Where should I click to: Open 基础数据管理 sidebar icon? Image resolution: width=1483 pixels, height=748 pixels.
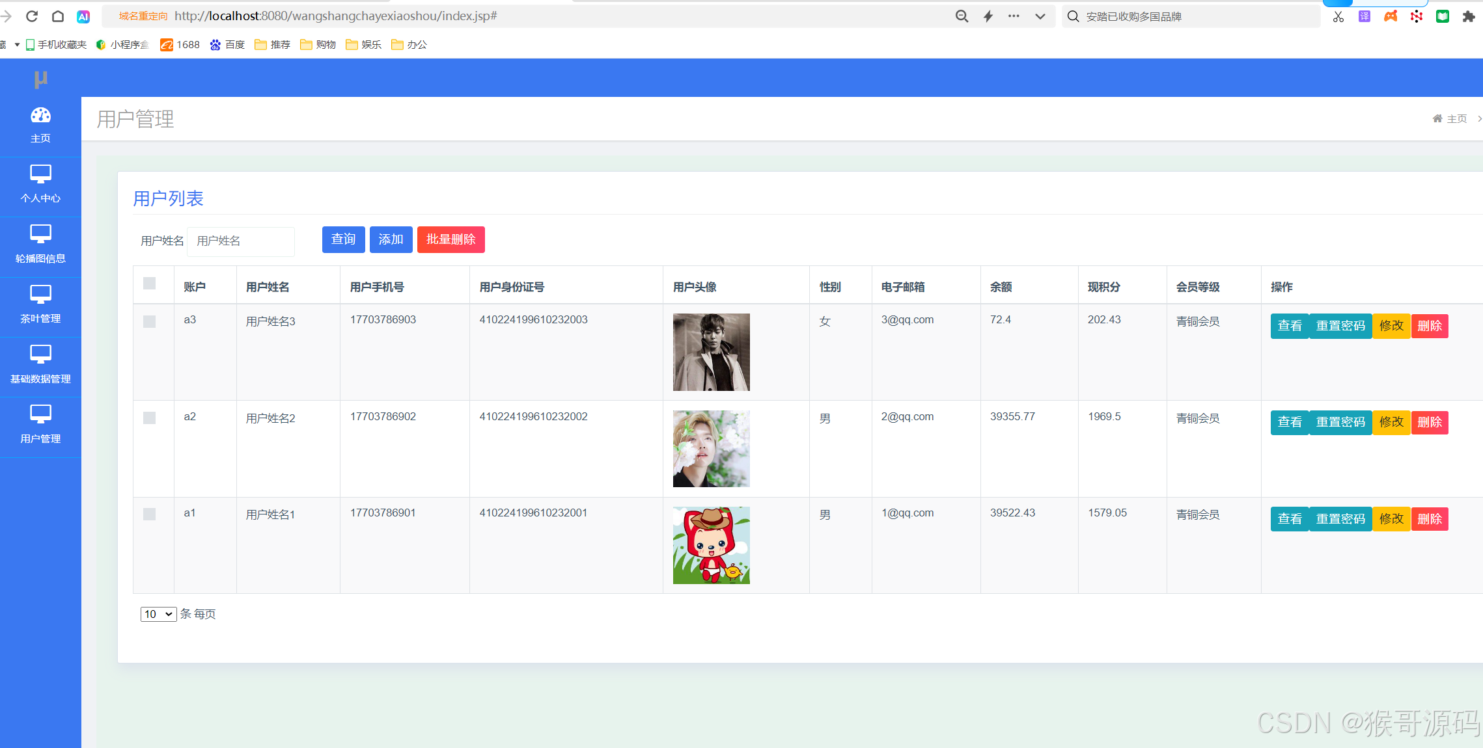pyautogui.click(x=40, y=354)
